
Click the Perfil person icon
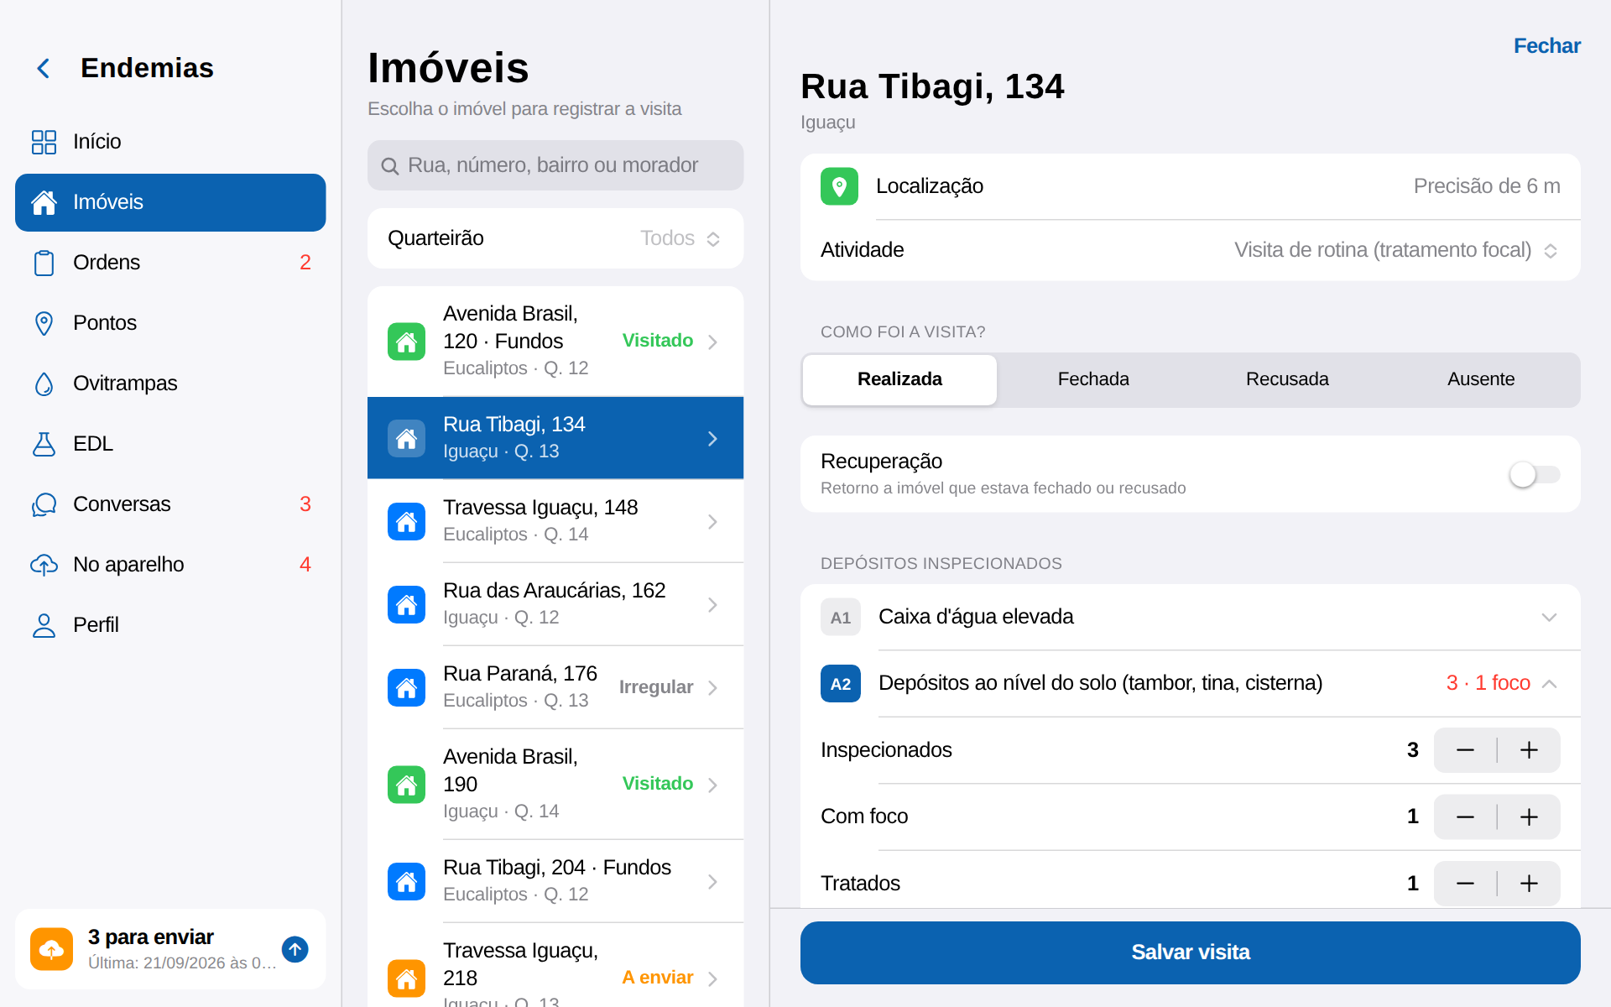(x=44, y=625)
